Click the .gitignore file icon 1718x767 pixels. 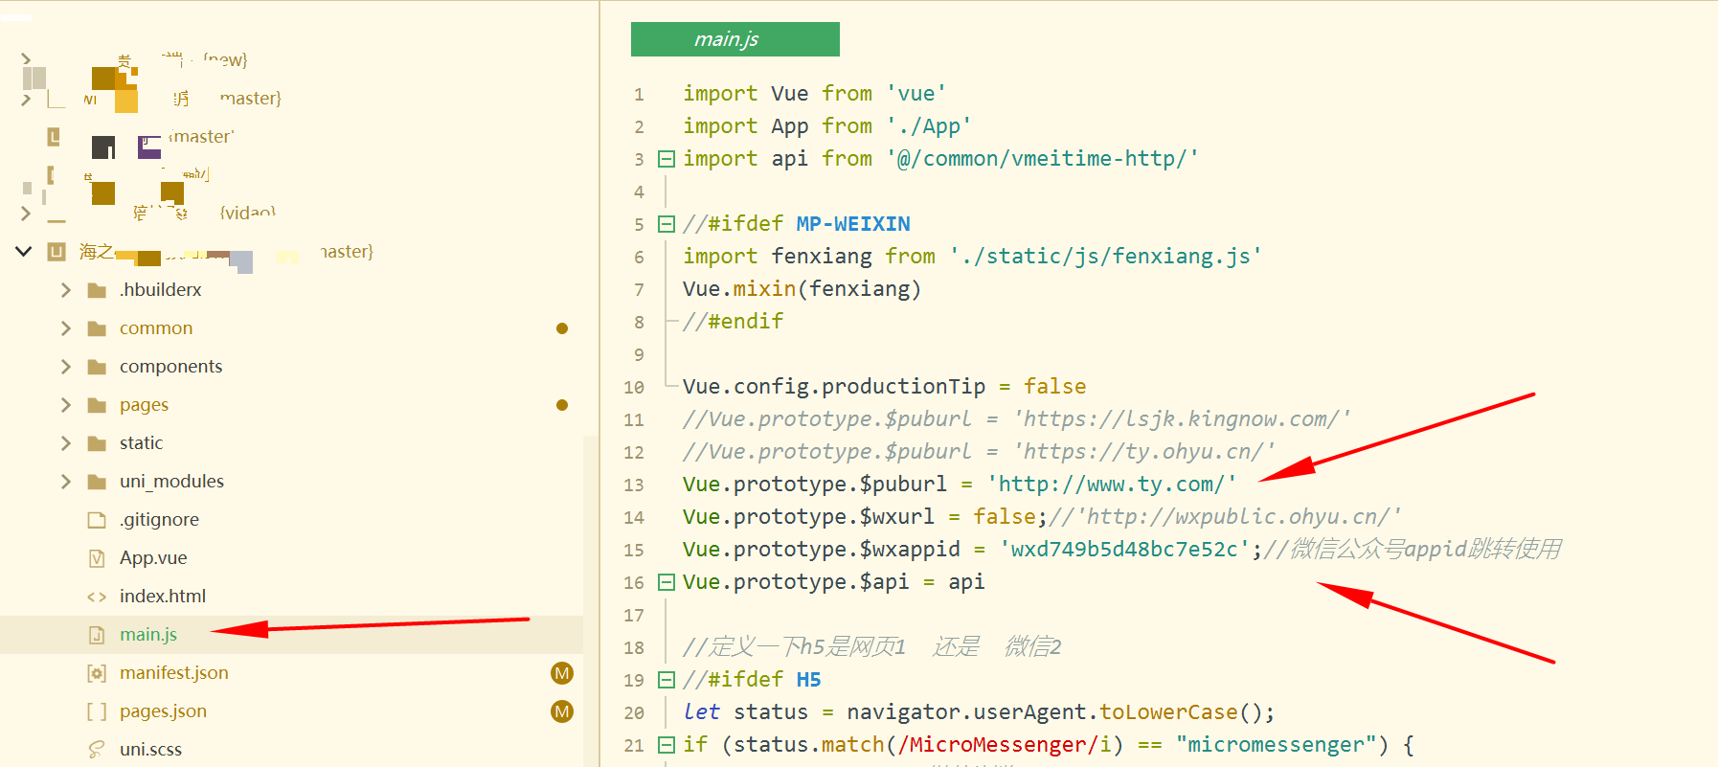(97, 520)
